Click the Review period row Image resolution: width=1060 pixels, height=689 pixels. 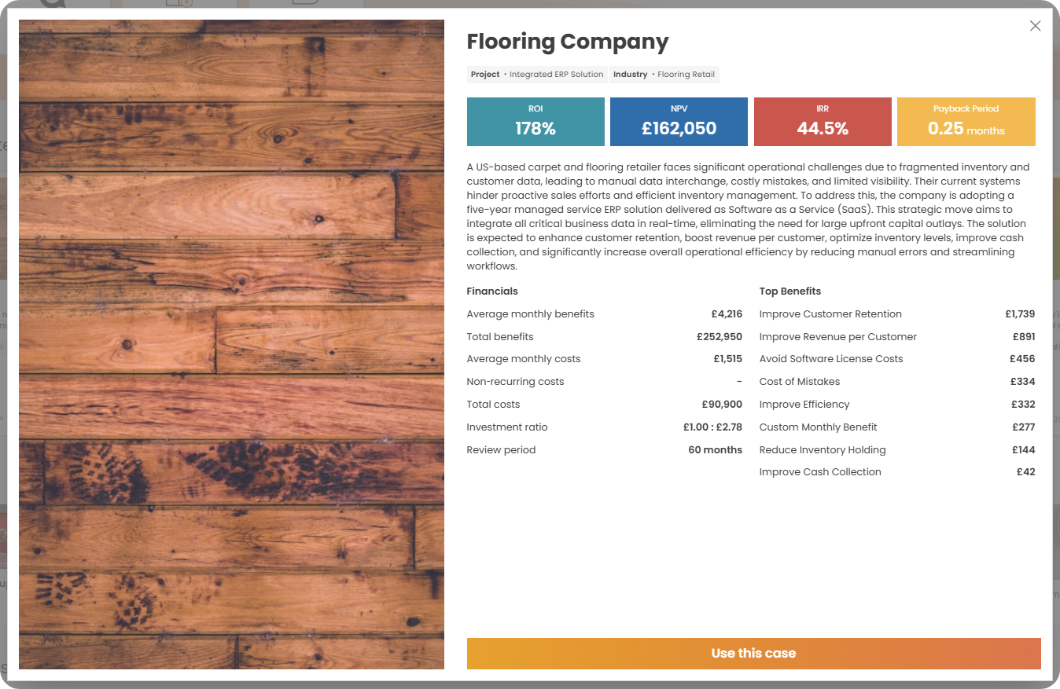(x=605, y=450)
